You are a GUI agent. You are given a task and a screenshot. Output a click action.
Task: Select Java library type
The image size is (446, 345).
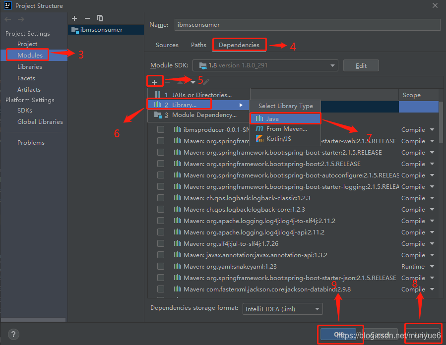point(285,118)
